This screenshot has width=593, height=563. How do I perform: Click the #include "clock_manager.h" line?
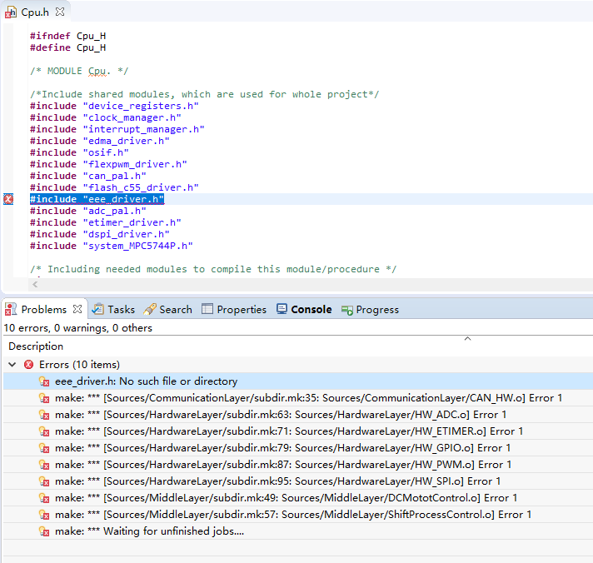tap(106, 117)
